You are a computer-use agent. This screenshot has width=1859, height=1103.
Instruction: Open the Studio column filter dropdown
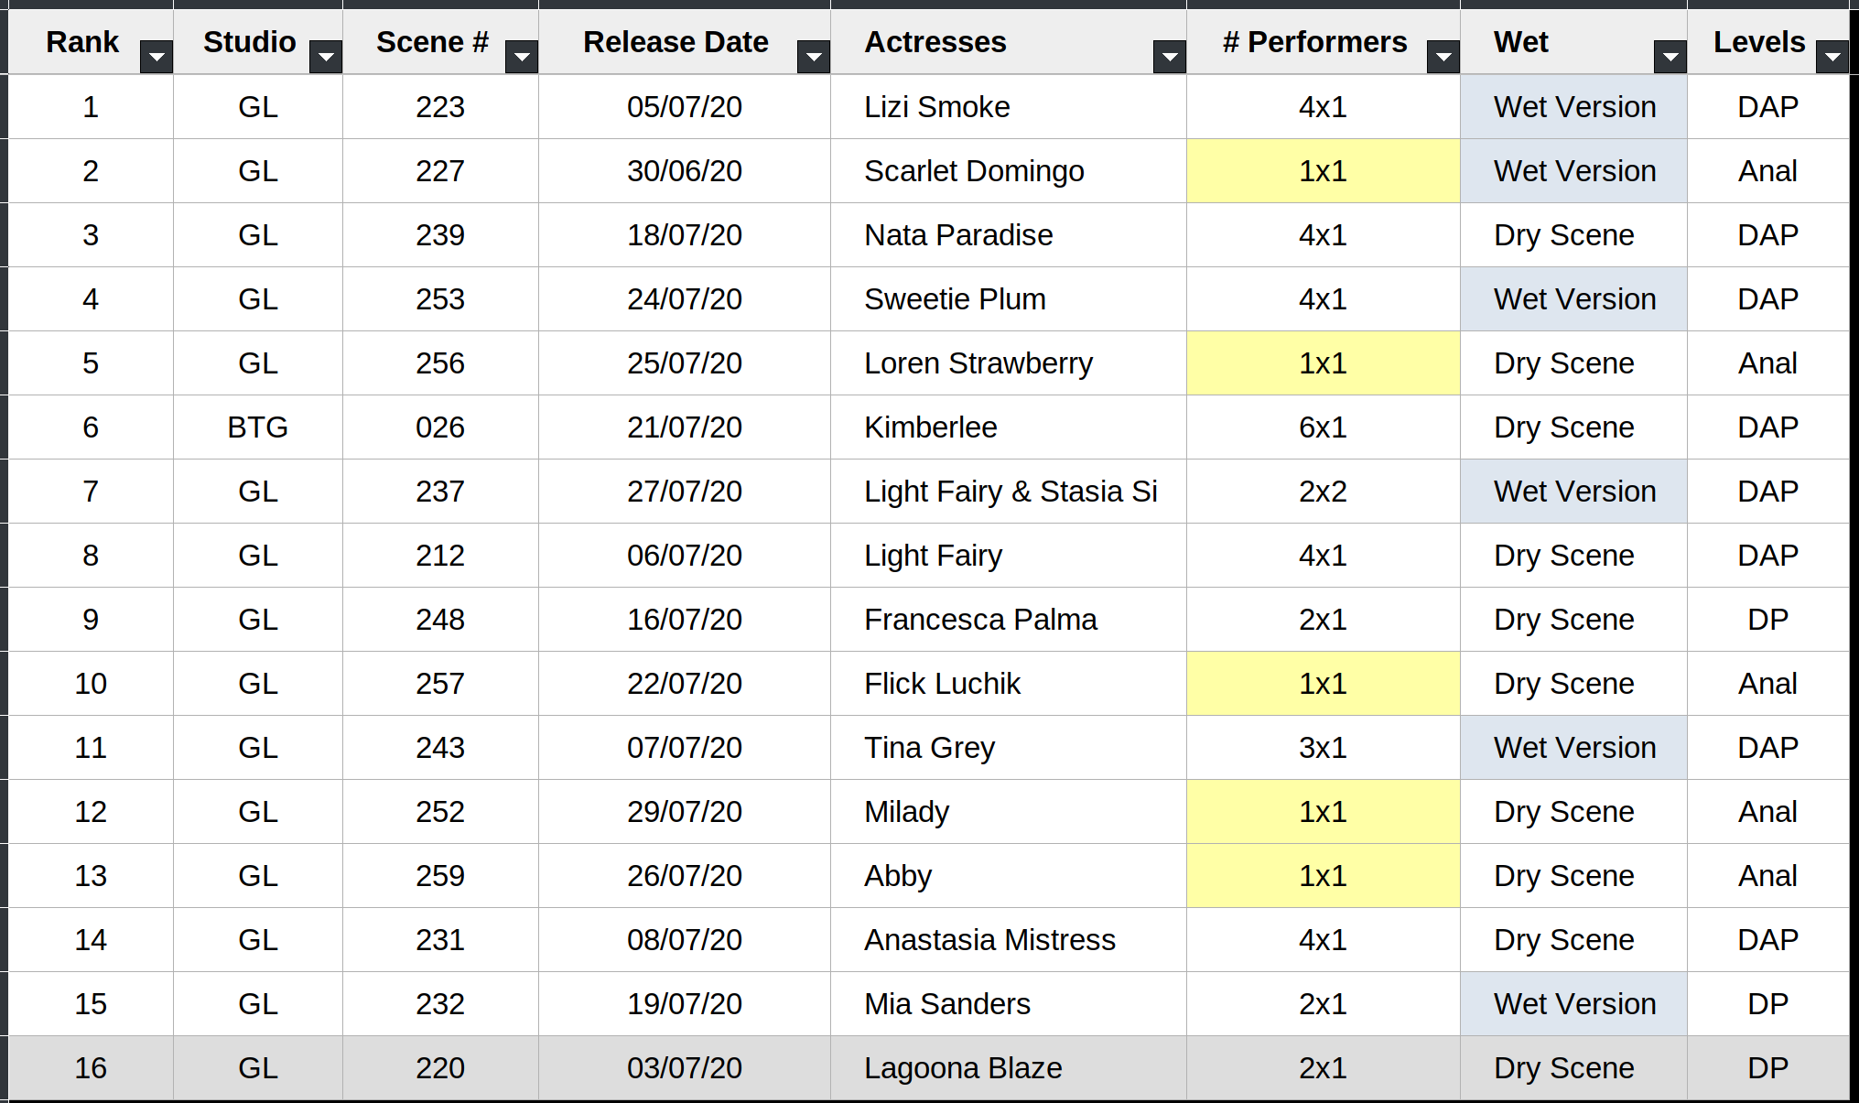tap(326, 58)
